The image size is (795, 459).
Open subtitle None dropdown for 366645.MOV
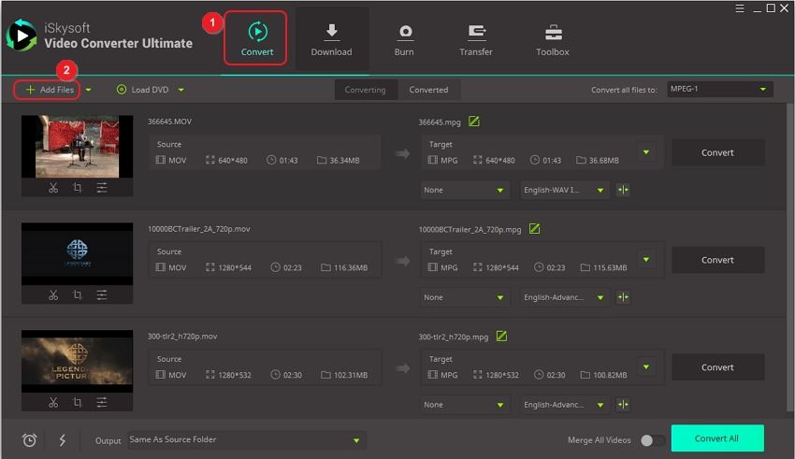pyautogui.click(x=463, y=190)
